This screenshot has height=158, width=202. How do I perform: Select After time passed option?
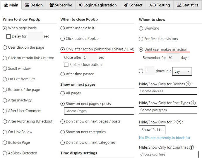click(x=62, y=74)
